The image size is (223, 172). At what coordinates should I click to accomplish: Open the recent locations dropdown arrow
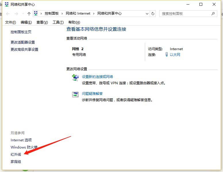pyautogui.click(x=23, y=14)
